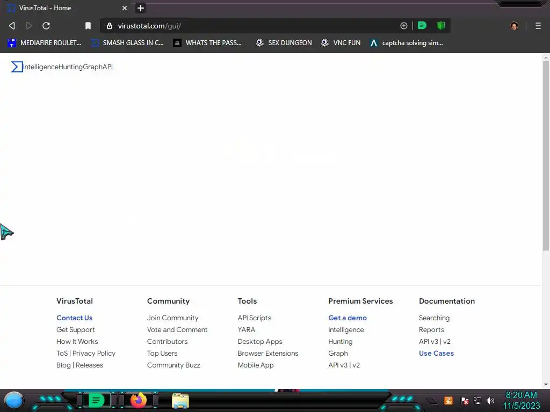550x412 pixels.
Task: Open the Browser Extensions link
Action: [x=268, y=353]
